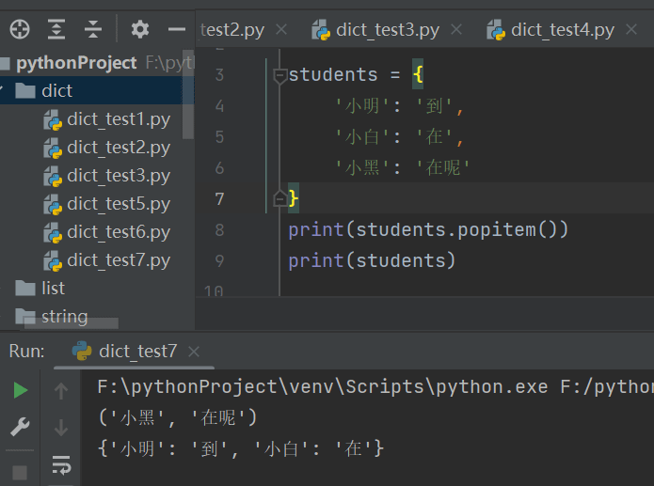
Task: Expand all nodes in project tree
Action: 56,29
